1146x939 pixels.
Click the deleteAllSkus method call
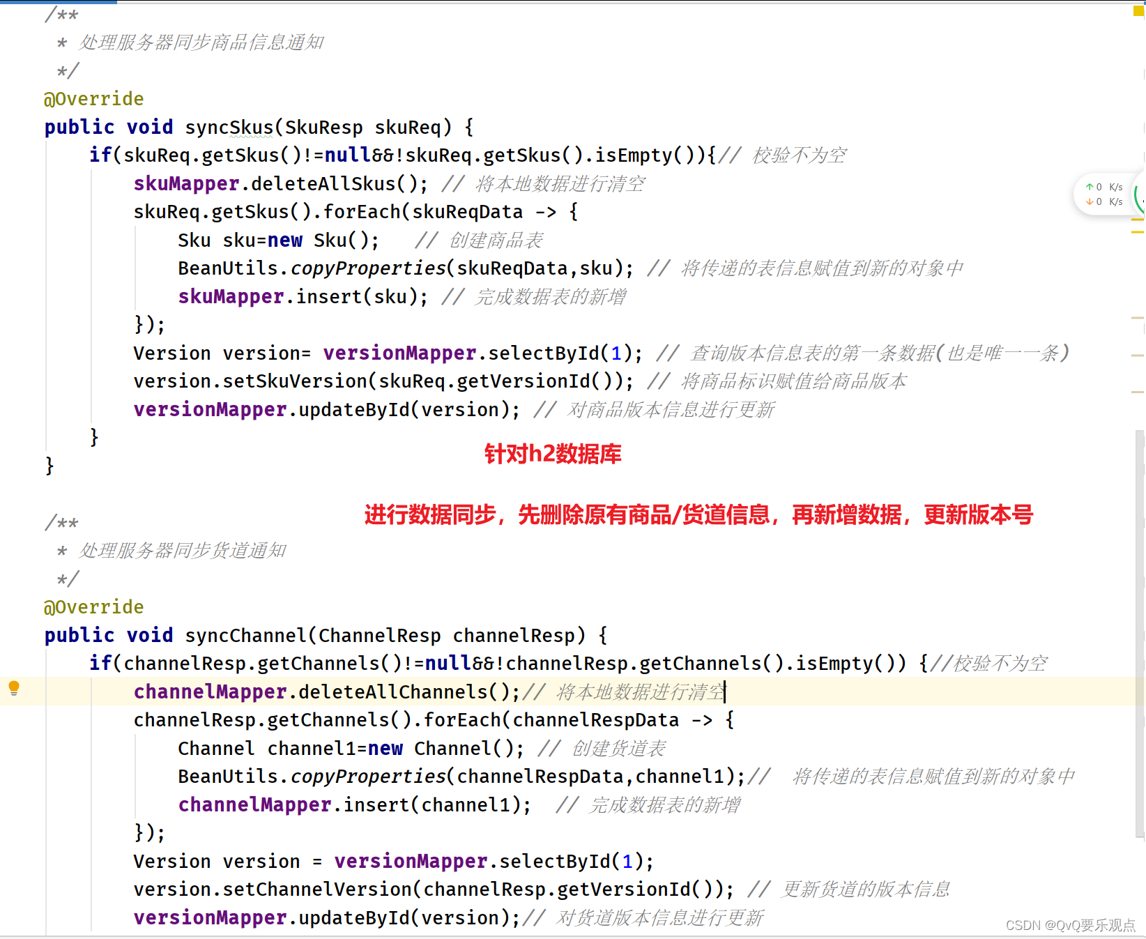(323, 184)
